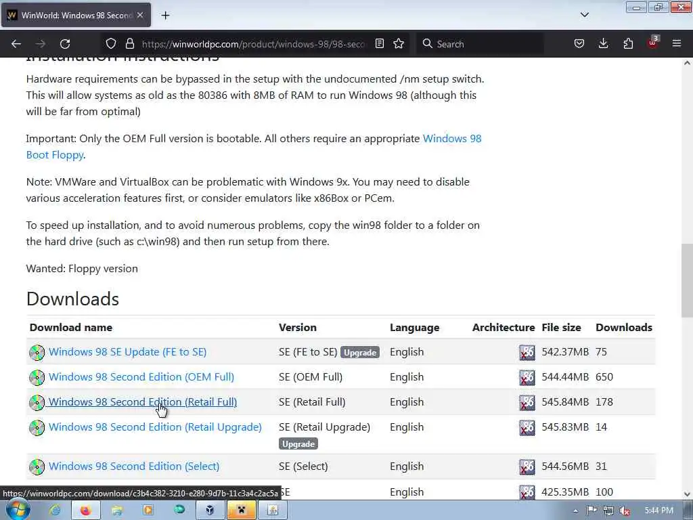The width and height of the screenshot is (693, 520).
Task: Open muted volume tray icon
Action: click(625, 511)
